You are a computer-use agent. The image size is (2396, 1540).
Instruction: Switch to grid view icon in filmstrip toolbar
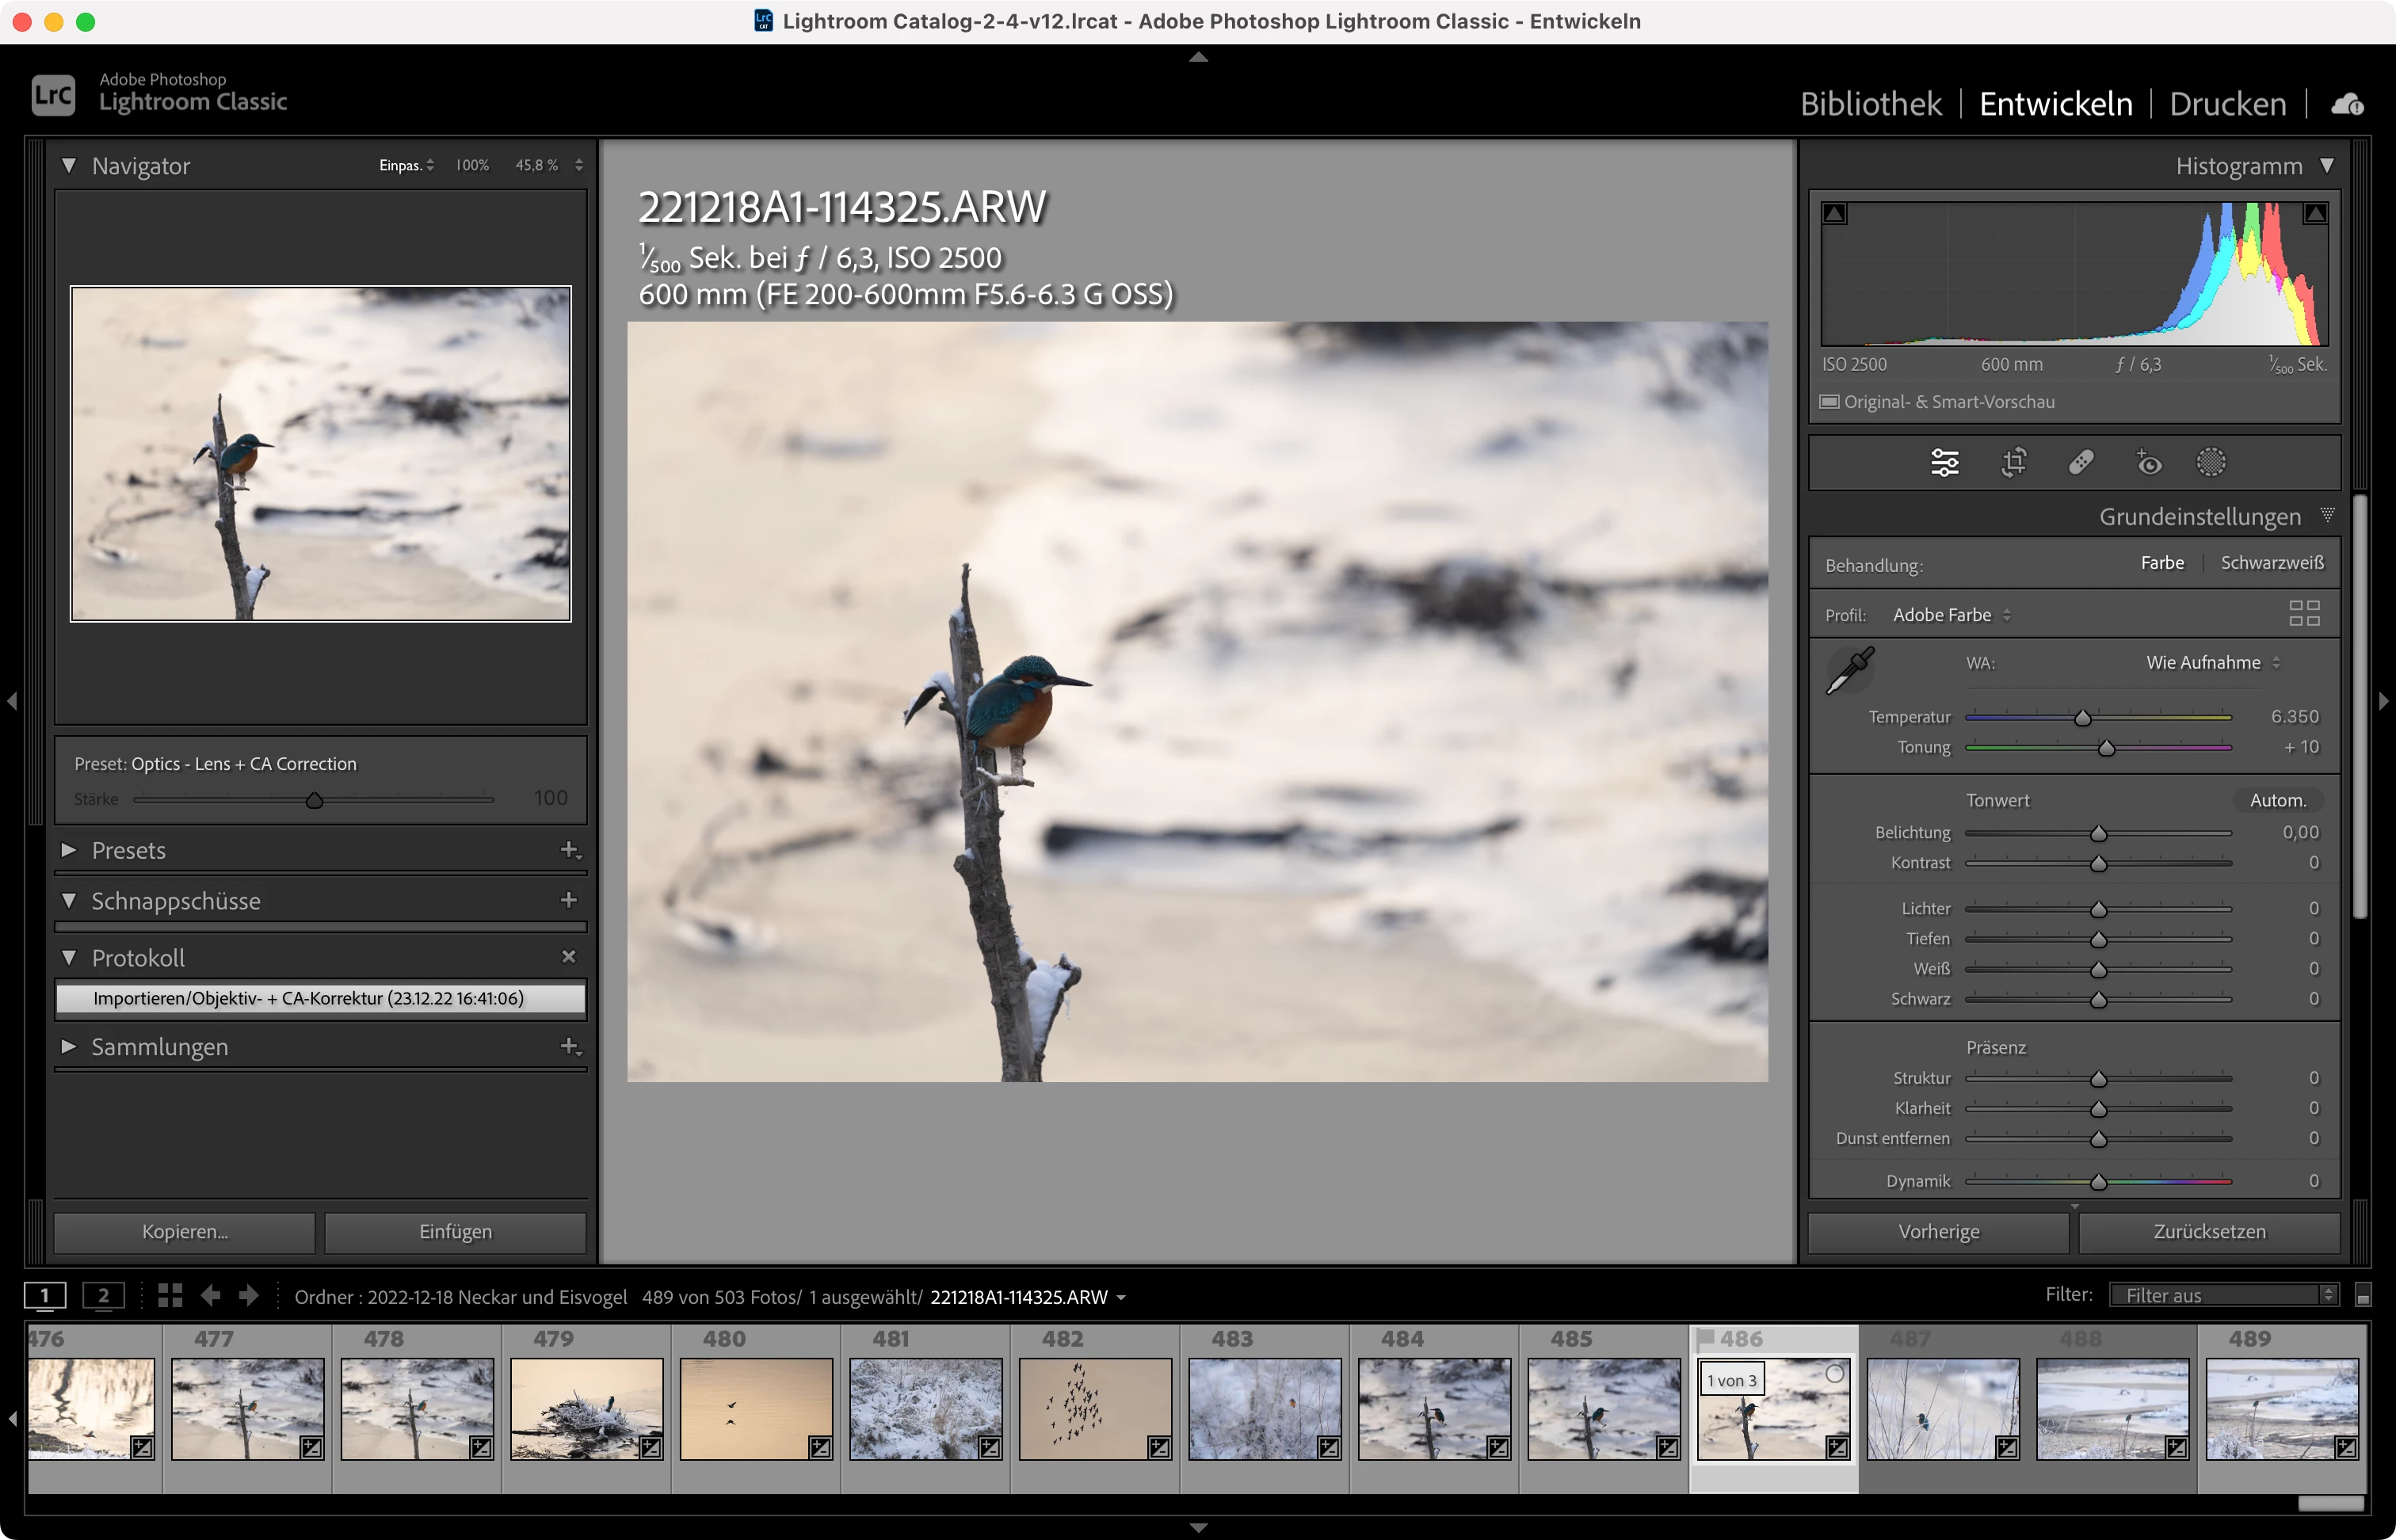click(170, 1296)
